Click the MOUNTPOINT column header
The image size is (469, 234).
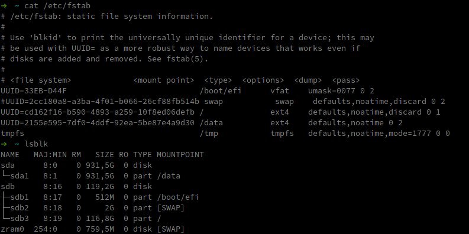tap(180, 155)
